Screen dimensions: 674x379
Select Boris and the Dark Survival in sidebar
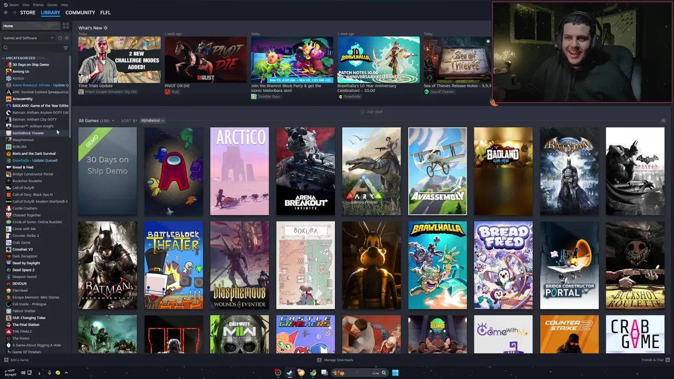pos(34,154)
